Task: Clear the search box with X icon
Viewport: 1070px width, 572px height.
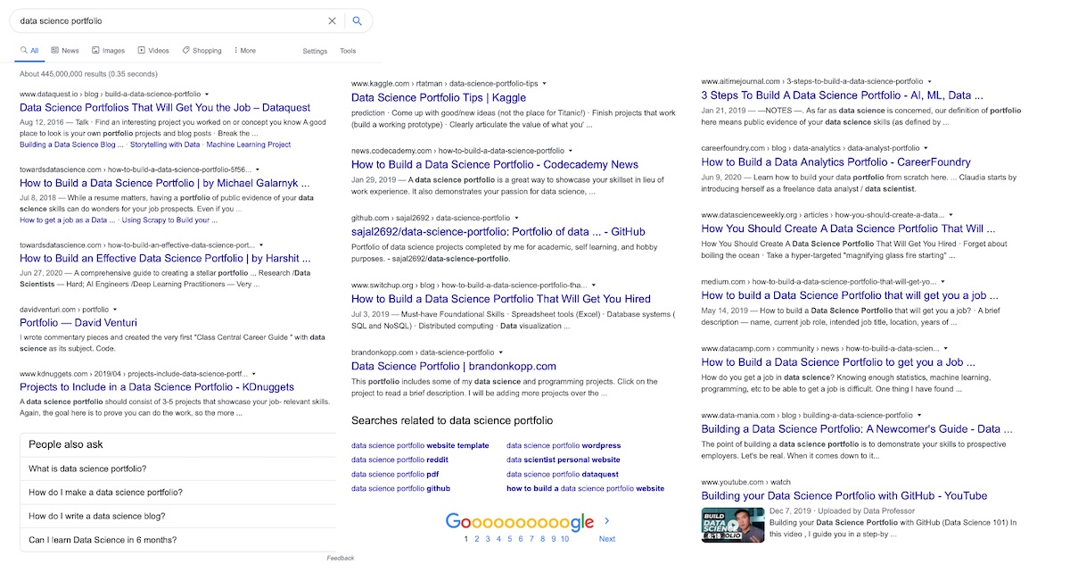Action: pos(333,21)
